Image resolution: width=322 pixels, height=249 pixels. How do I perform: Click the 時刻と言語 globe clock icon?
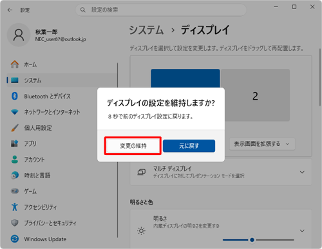coord(15,175)
